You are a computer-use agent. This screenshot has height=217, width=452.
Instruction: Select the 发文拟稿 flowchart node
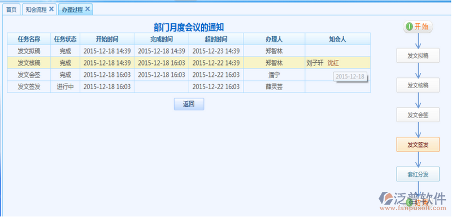click(418, 55)
